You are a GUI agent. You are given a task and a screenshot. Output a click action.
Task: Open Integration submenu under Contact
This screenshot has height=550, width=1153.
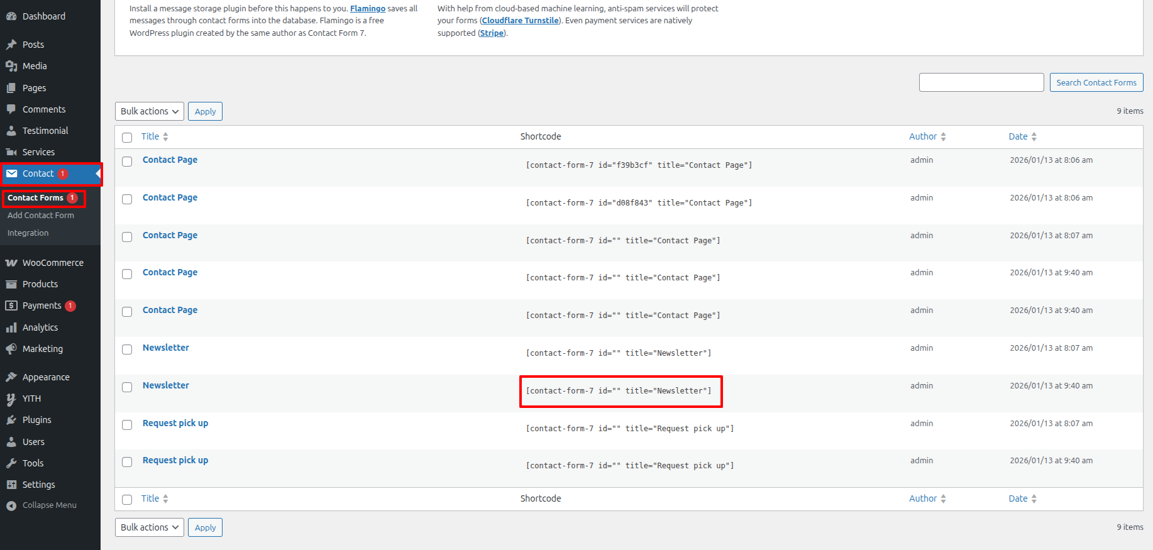(x=28, y=233)
